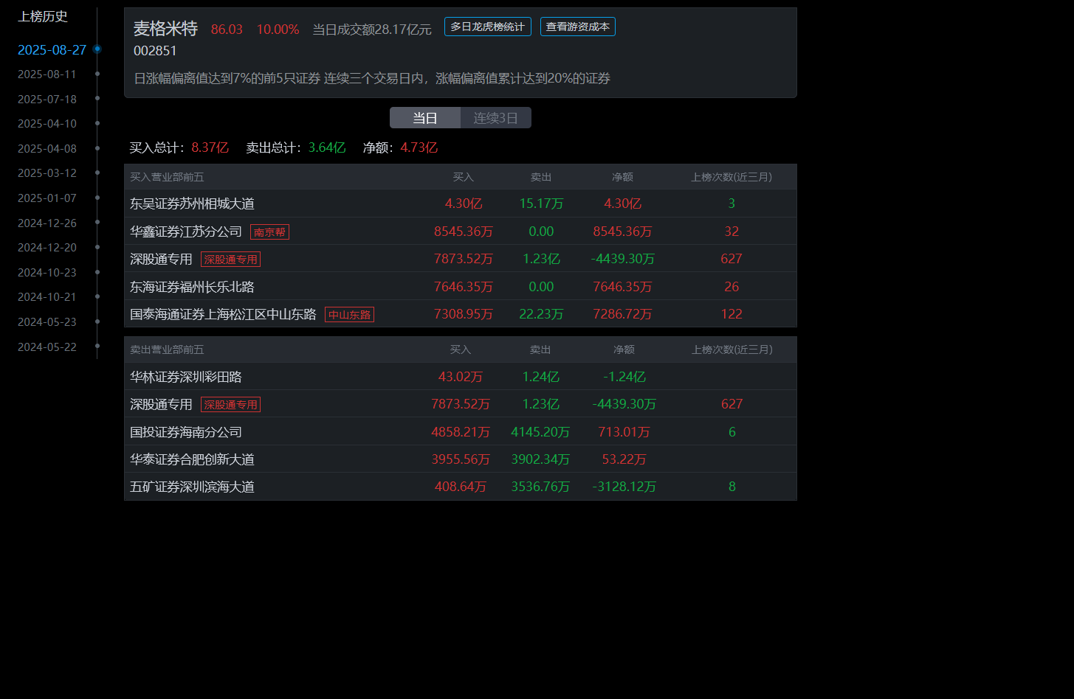Click the 3955.56万 buy amount cell
1074x699 pixels.
pos(461,459)
